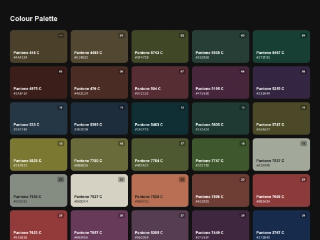Choose the Pantone 5205 C swatch
Screen dimensions: 320x240
(x=160, y=225)
